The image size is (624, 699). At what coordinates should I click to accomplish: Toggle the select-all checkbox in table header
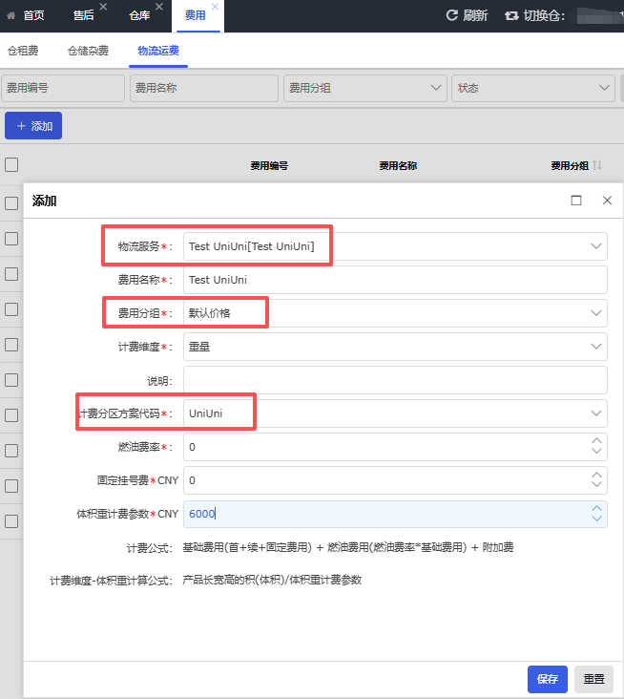tap(11, 164)
